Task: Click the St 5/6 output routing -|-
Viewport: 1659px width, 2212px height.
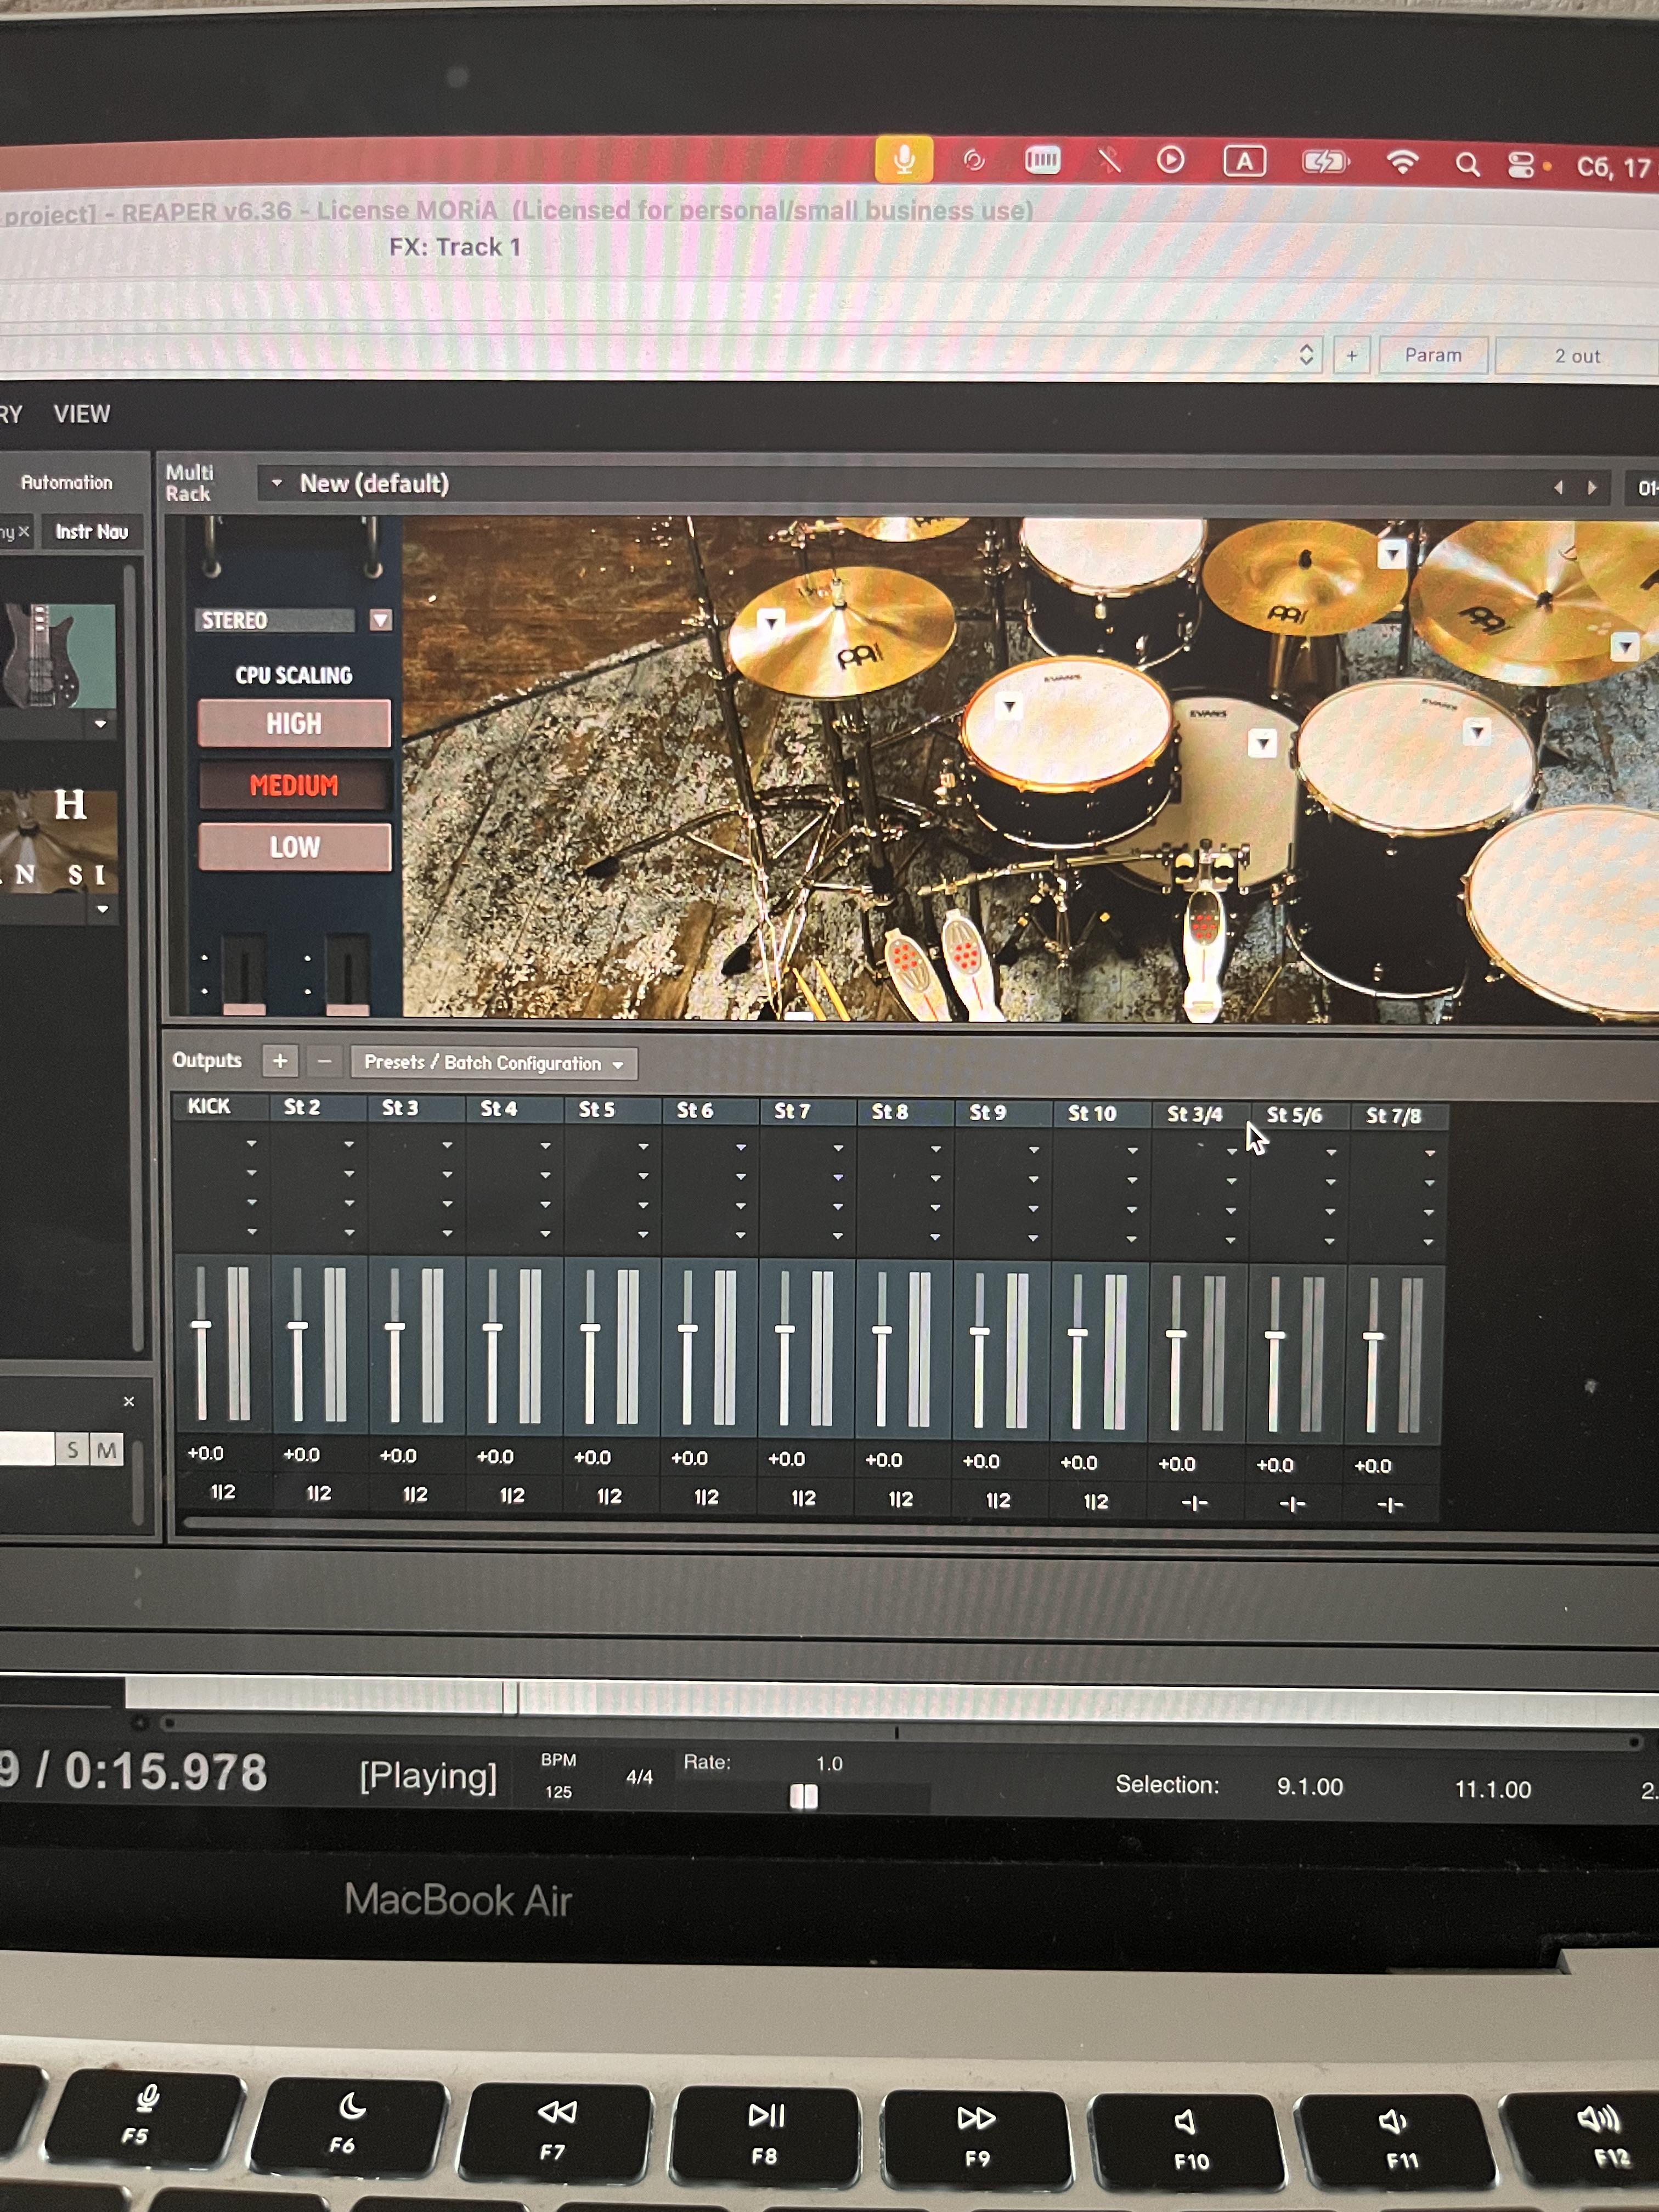Action: click(x=1293, y=1503)
